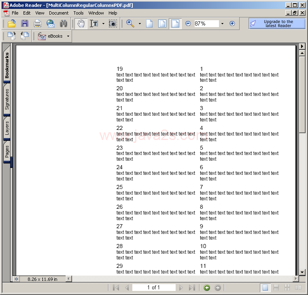Toggle Single Page layout
The height and width of the screenshot is (295, 308).
click(x=265, y=288)
